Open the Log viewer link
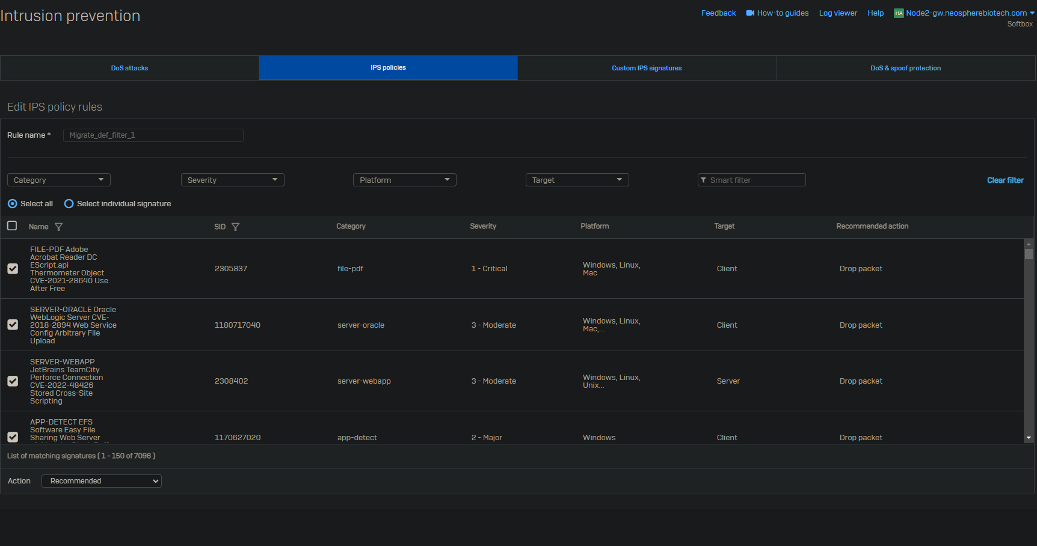1037x546 pixels. (x=838, y=13)
